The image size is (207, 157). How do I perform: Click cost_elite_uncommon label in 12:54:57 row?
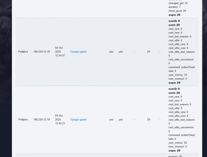pyautogui.click(x=181, y=59)
